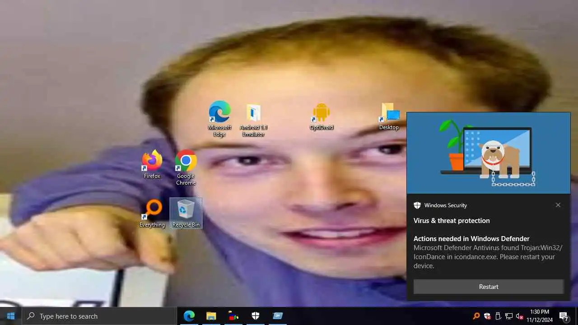
Task: Open Microsoft Edge from the taskbar
Action: click(x=189, y=316)
